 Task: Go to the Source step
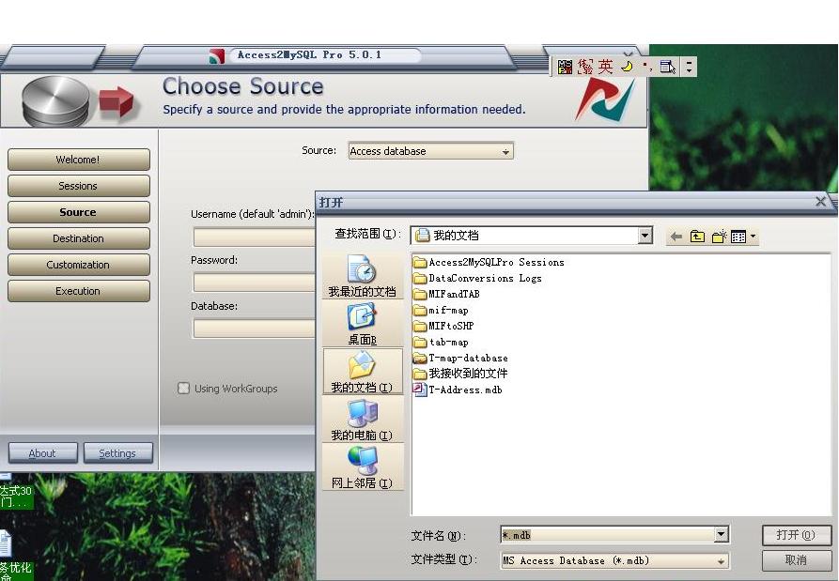tap(79, 212)
